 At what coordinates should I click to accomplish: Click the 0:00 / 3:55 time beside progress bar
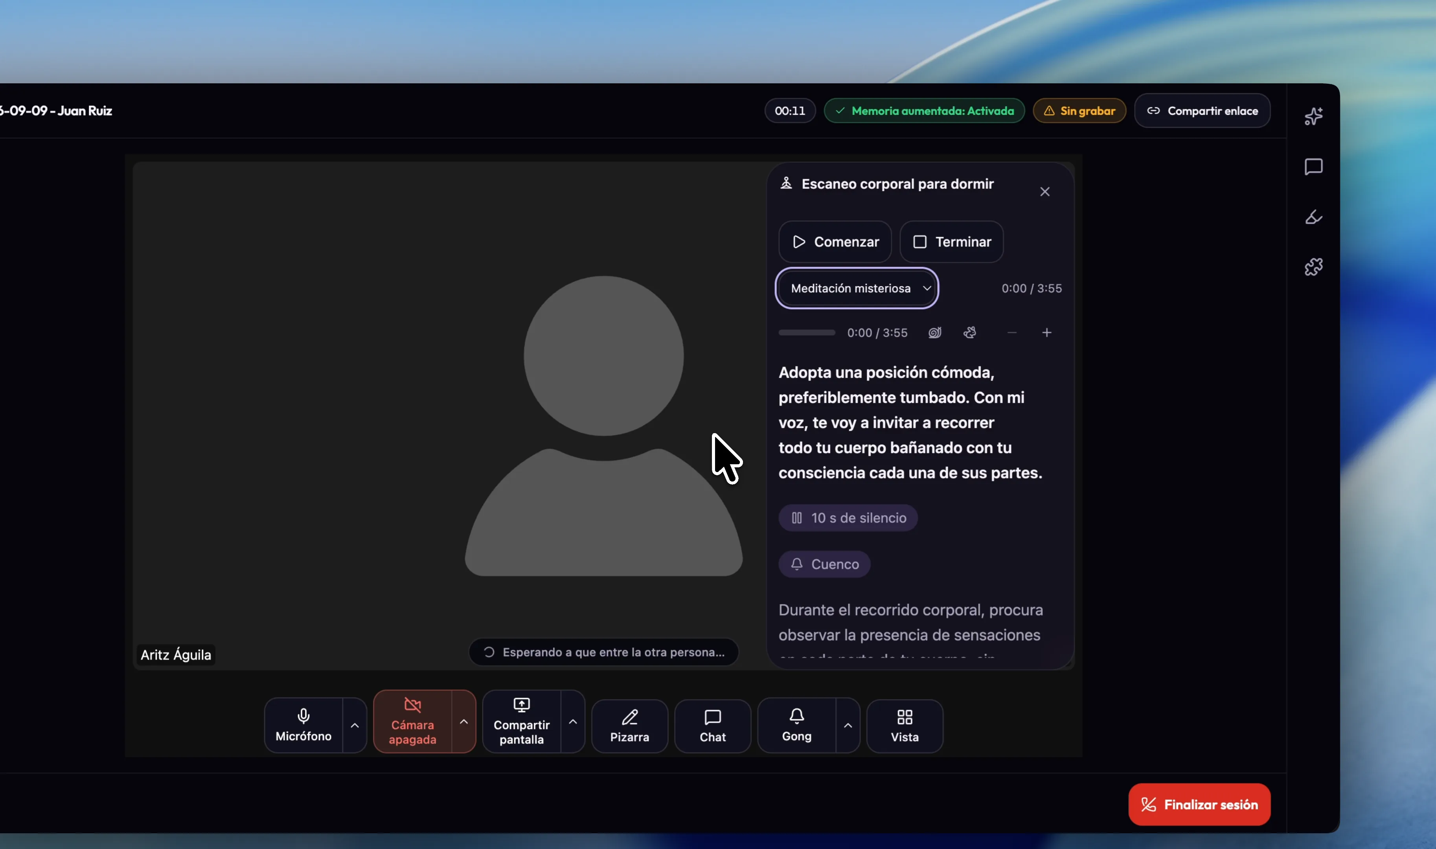[x=877, y=333]
